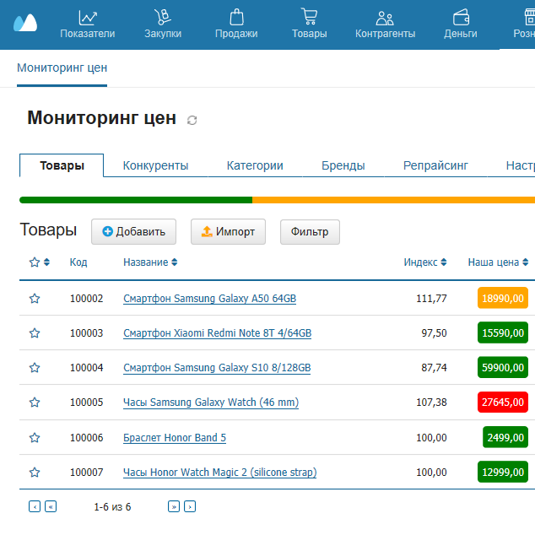
Task: Open the Показатели section
Action: tap(88, 24)
